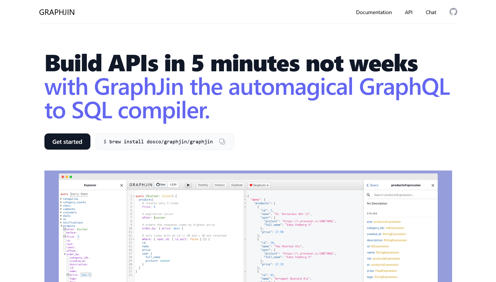The height and width of the screenshot is (282, 496).
Task: Click the GitHub Star button in toolbar
Action: (161, 185)
